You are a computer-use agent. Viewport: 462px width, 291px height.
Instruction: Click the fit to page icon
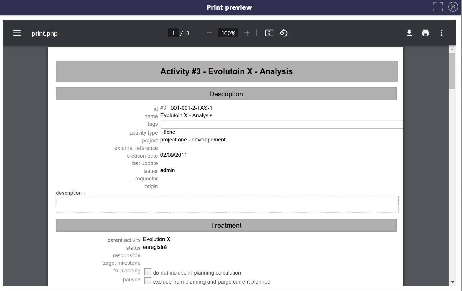click(269, 33)
